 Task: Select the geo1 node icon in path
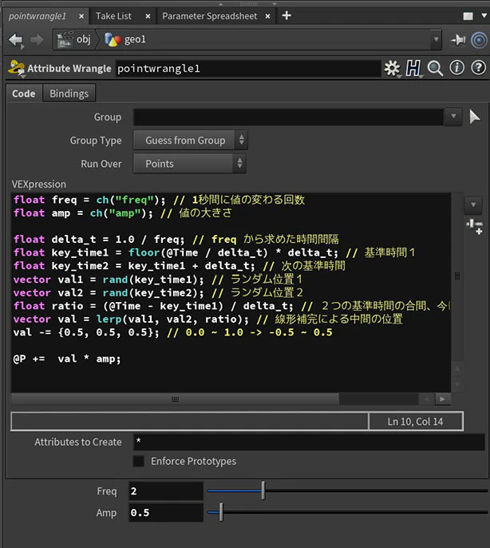[113, 39]
